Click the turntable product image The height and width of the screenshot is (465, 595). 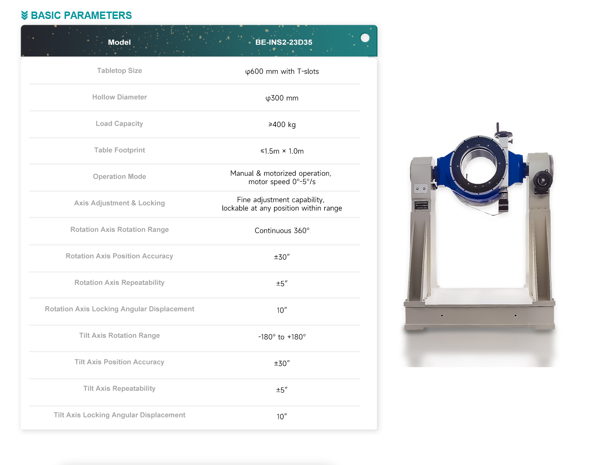(x=480, y=231)
